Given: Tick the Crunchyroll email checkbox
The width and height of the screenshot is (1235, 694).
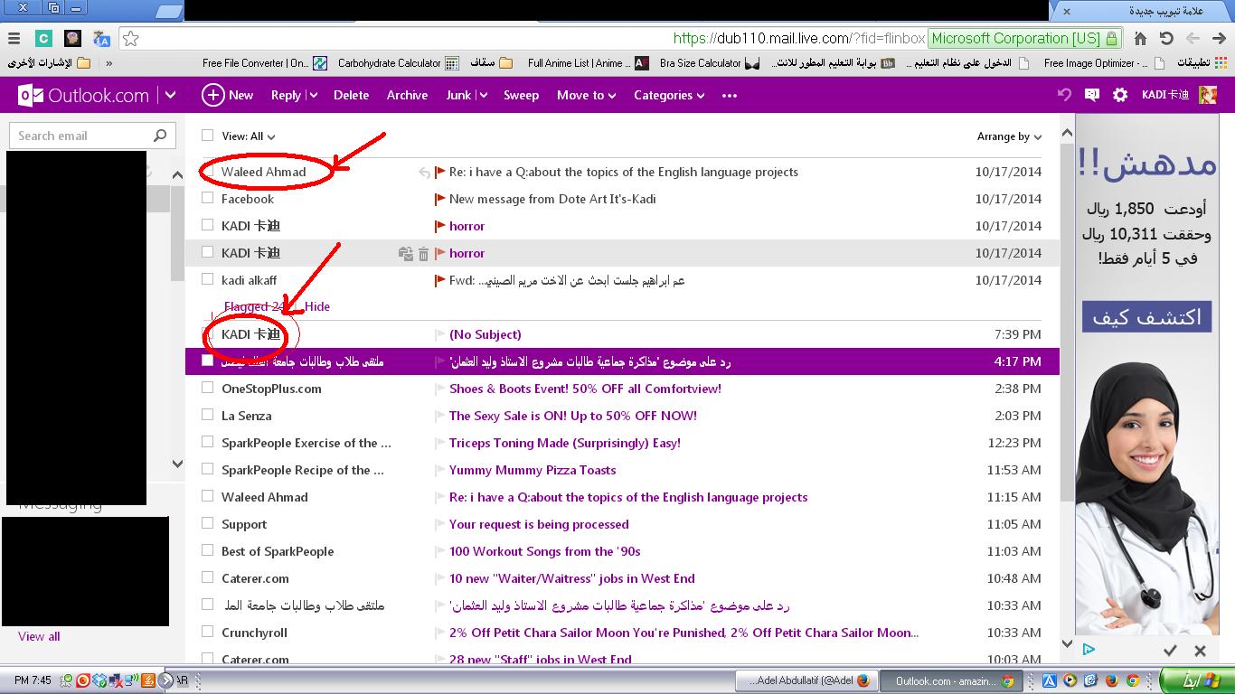Looking at the screenshot, I should click(207, 632).
